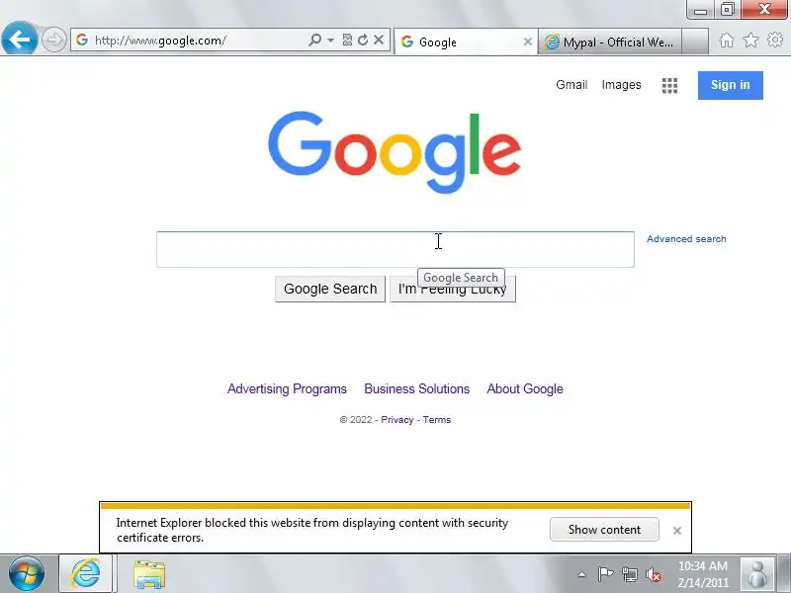Open the Images link
The height and width of the screenshot is (593, 791).
coord(621,85)
